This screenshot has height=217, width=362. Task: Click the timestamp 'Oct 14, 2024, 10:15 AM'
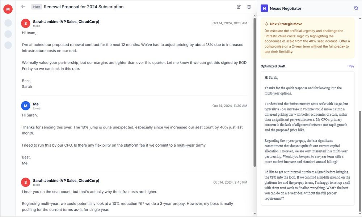(x=230, y=23)
